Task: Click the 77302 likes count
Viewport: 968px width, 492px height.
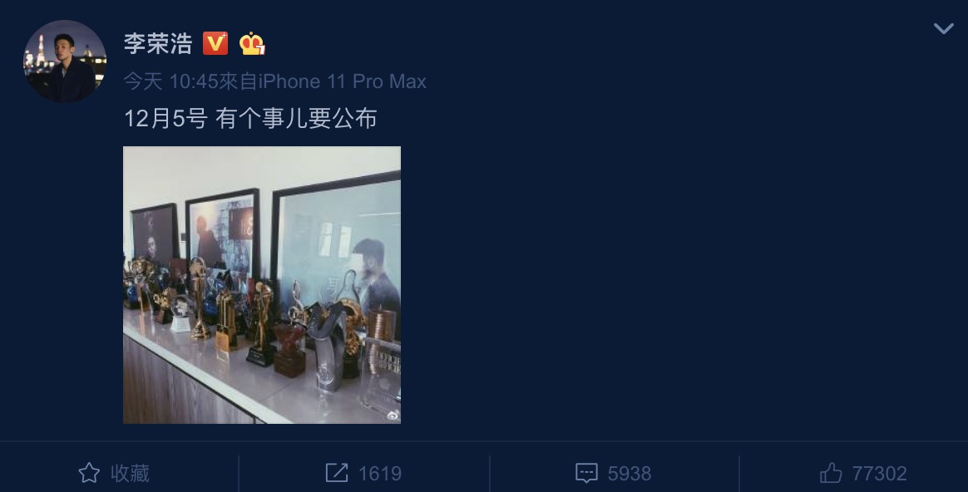Action: (879, 474)
